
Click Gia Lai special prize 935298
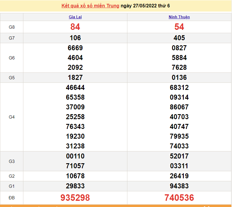pyautogui.click(x=75, y=198)
